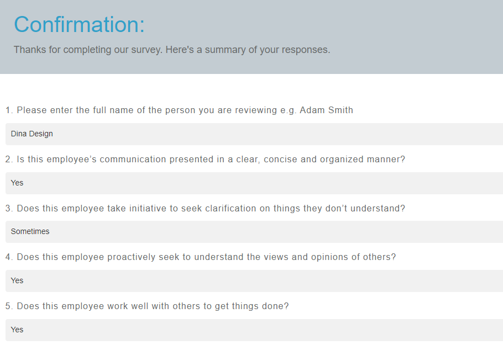Click the number "1." before the first question
503x345 pixels.
8,110
